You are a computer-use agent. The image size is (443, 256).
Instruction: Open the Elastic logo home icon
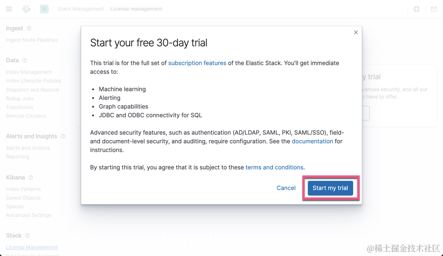[27, 9]
